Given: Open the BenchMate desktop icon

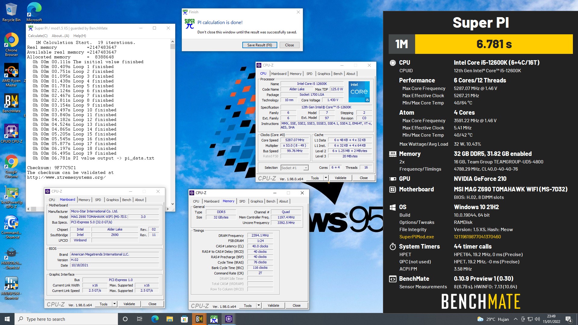Looking at the screenshot, I should [11, 103].
